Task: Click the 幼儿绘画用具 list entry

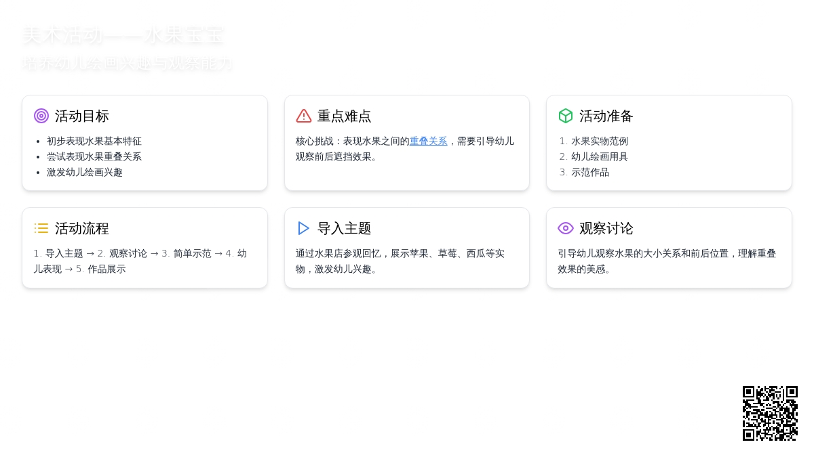Action: (600, 156)
